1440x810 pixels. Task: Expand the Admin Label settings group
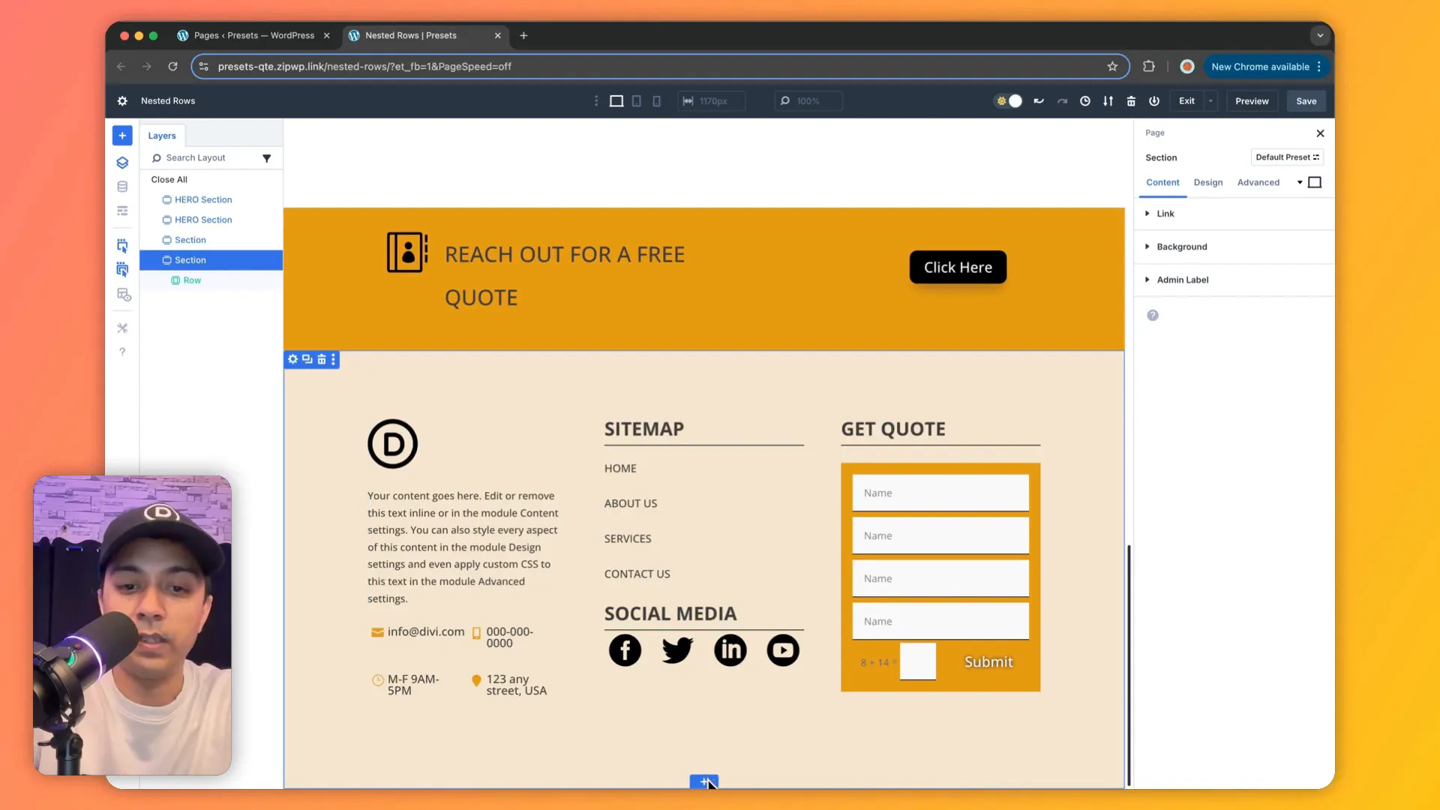(x=1183, y=279)
